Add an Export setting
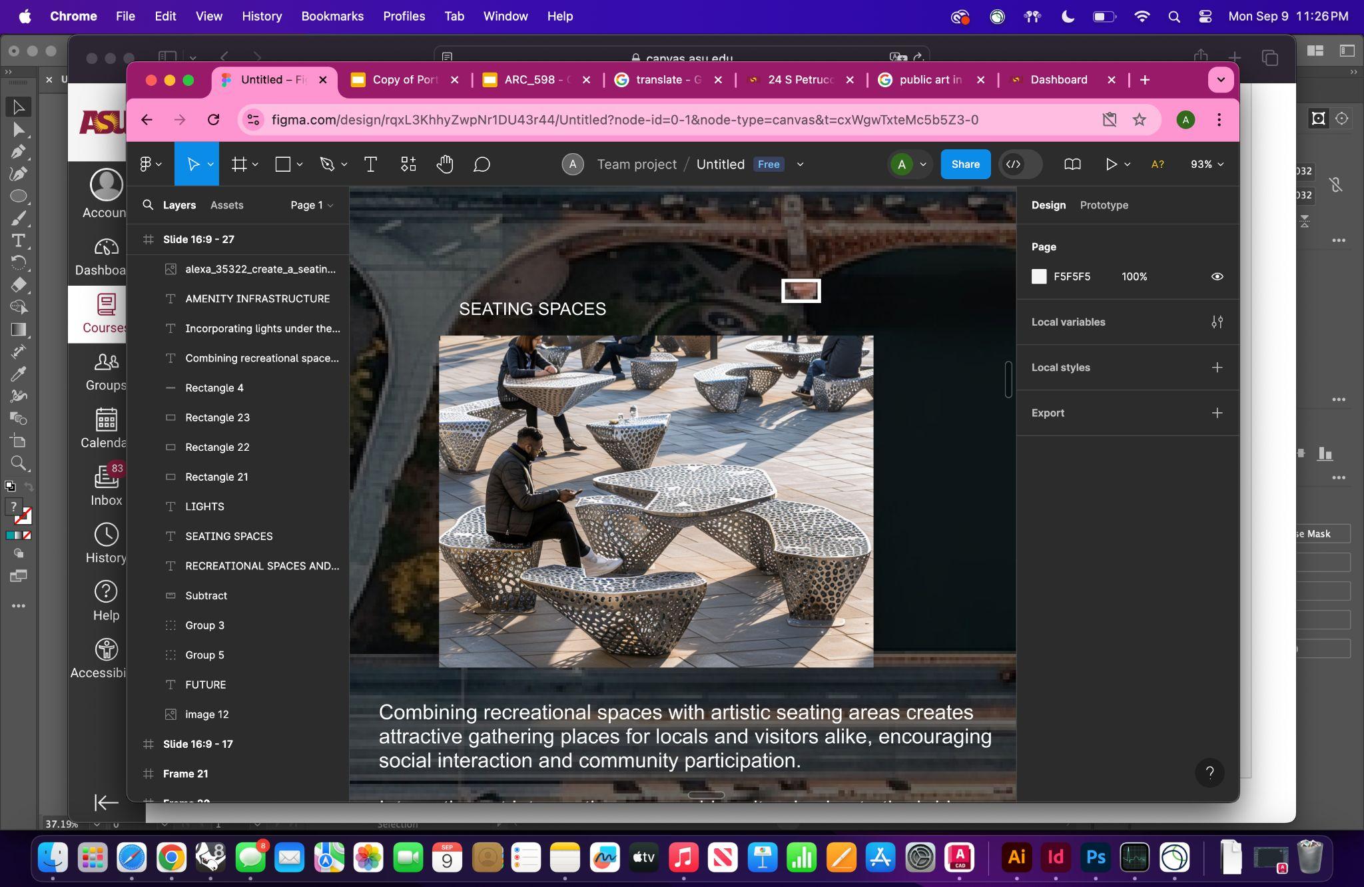The image size is (1364, 887). point(1217,413)
